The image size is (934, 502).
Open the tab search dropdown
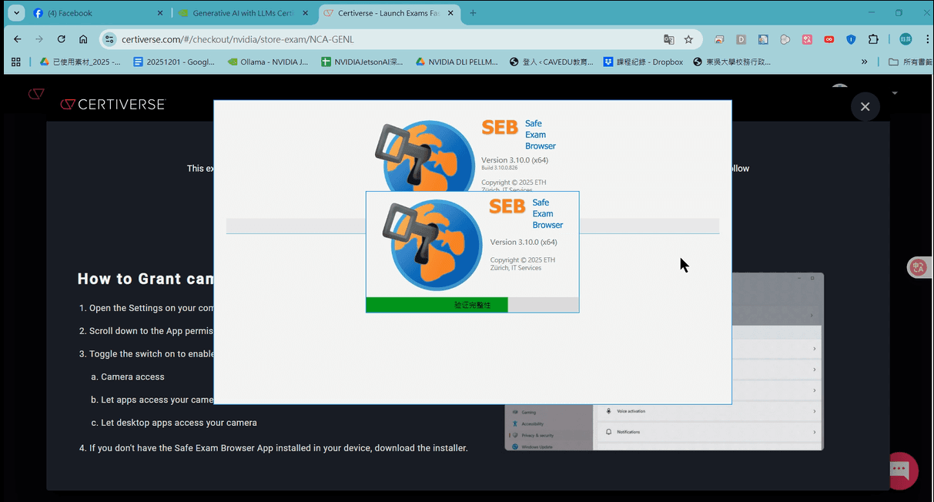16,13
